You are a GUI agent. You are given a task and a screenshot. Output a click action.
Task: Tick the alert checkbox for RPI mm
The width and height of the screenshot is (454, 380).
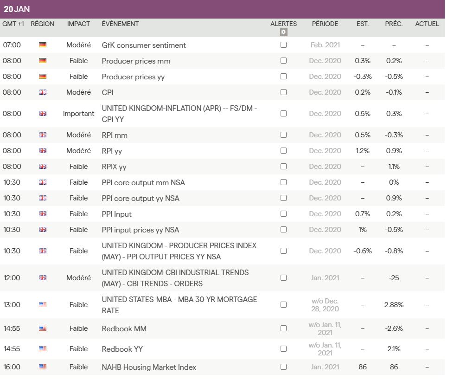pyautogui.click(x=284, y=135)
